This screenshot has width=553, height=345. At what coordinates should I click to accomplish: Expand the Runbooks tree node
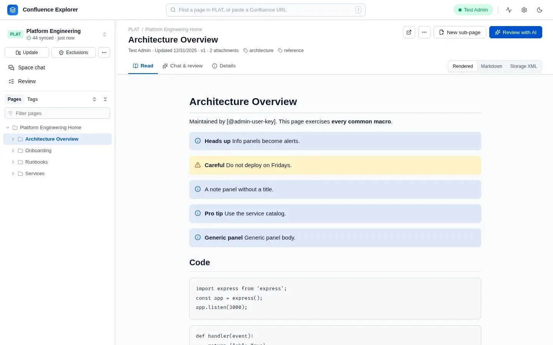pyautogui.click(x=13, y=162)
